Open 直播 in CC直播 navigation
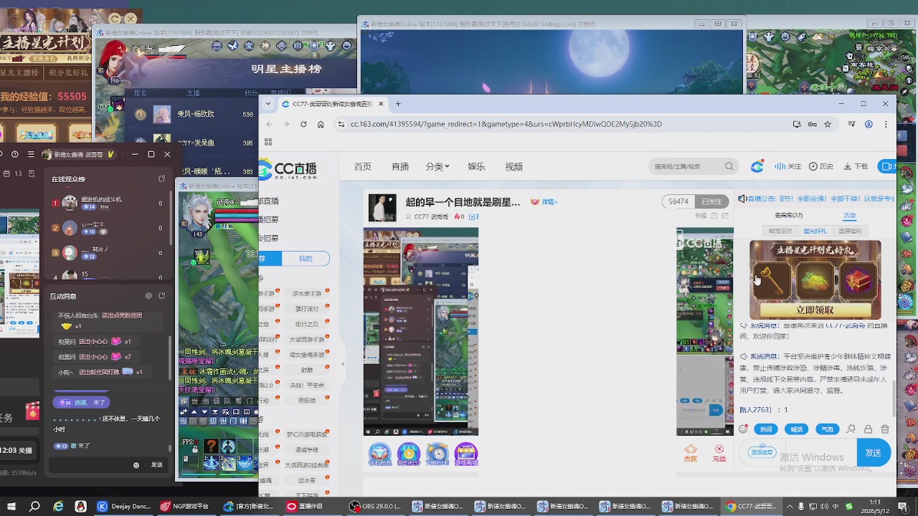 click(x=400, y=166)
